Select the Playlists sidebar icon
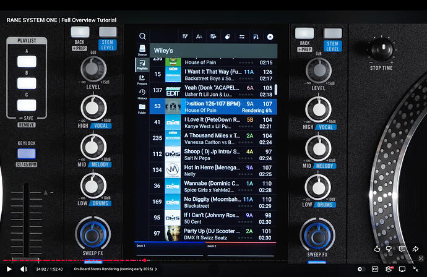This screenshot has height=277, width=427. coord(142,65)
